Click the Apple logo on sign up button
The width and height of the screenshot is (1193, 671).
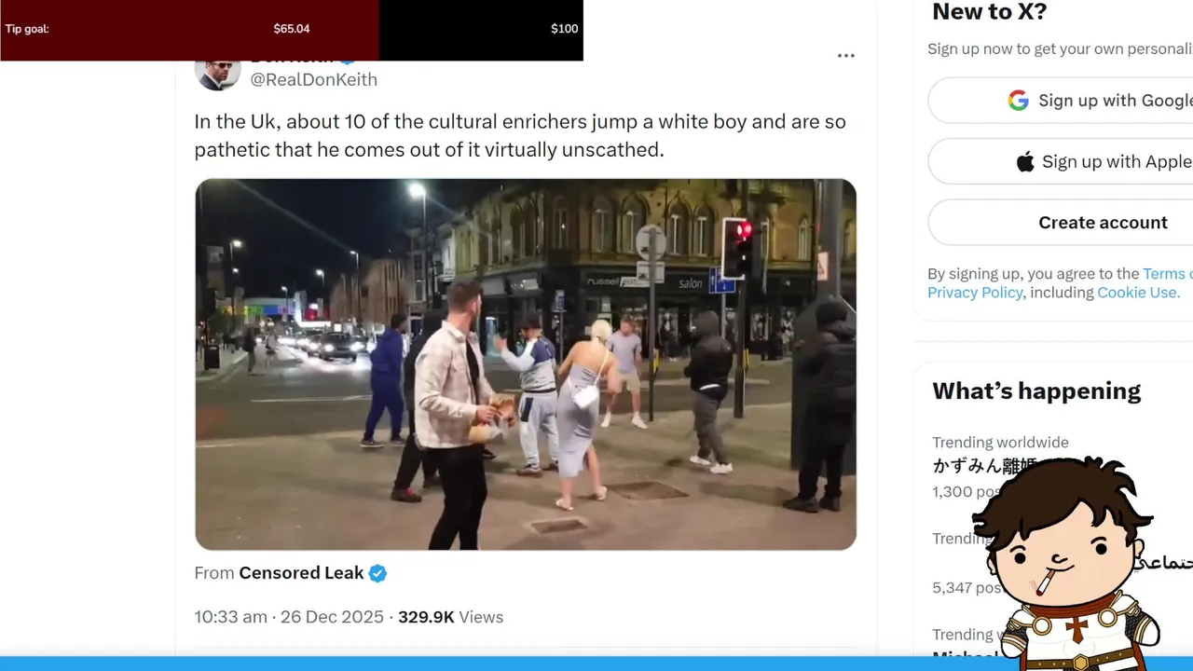click(1025, 162)
